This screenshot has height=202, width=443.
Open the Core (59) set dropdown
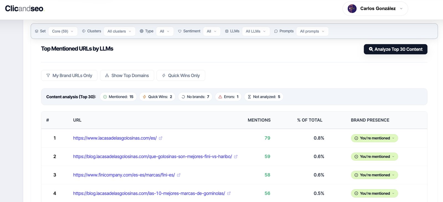(63, 31)
